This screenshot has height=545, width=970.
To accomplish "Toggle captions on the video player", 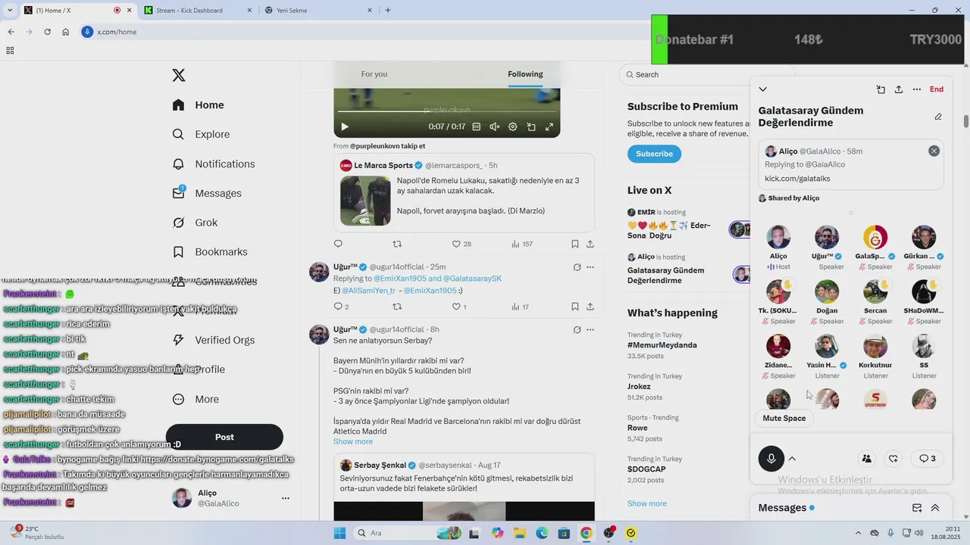I will 477,127.
